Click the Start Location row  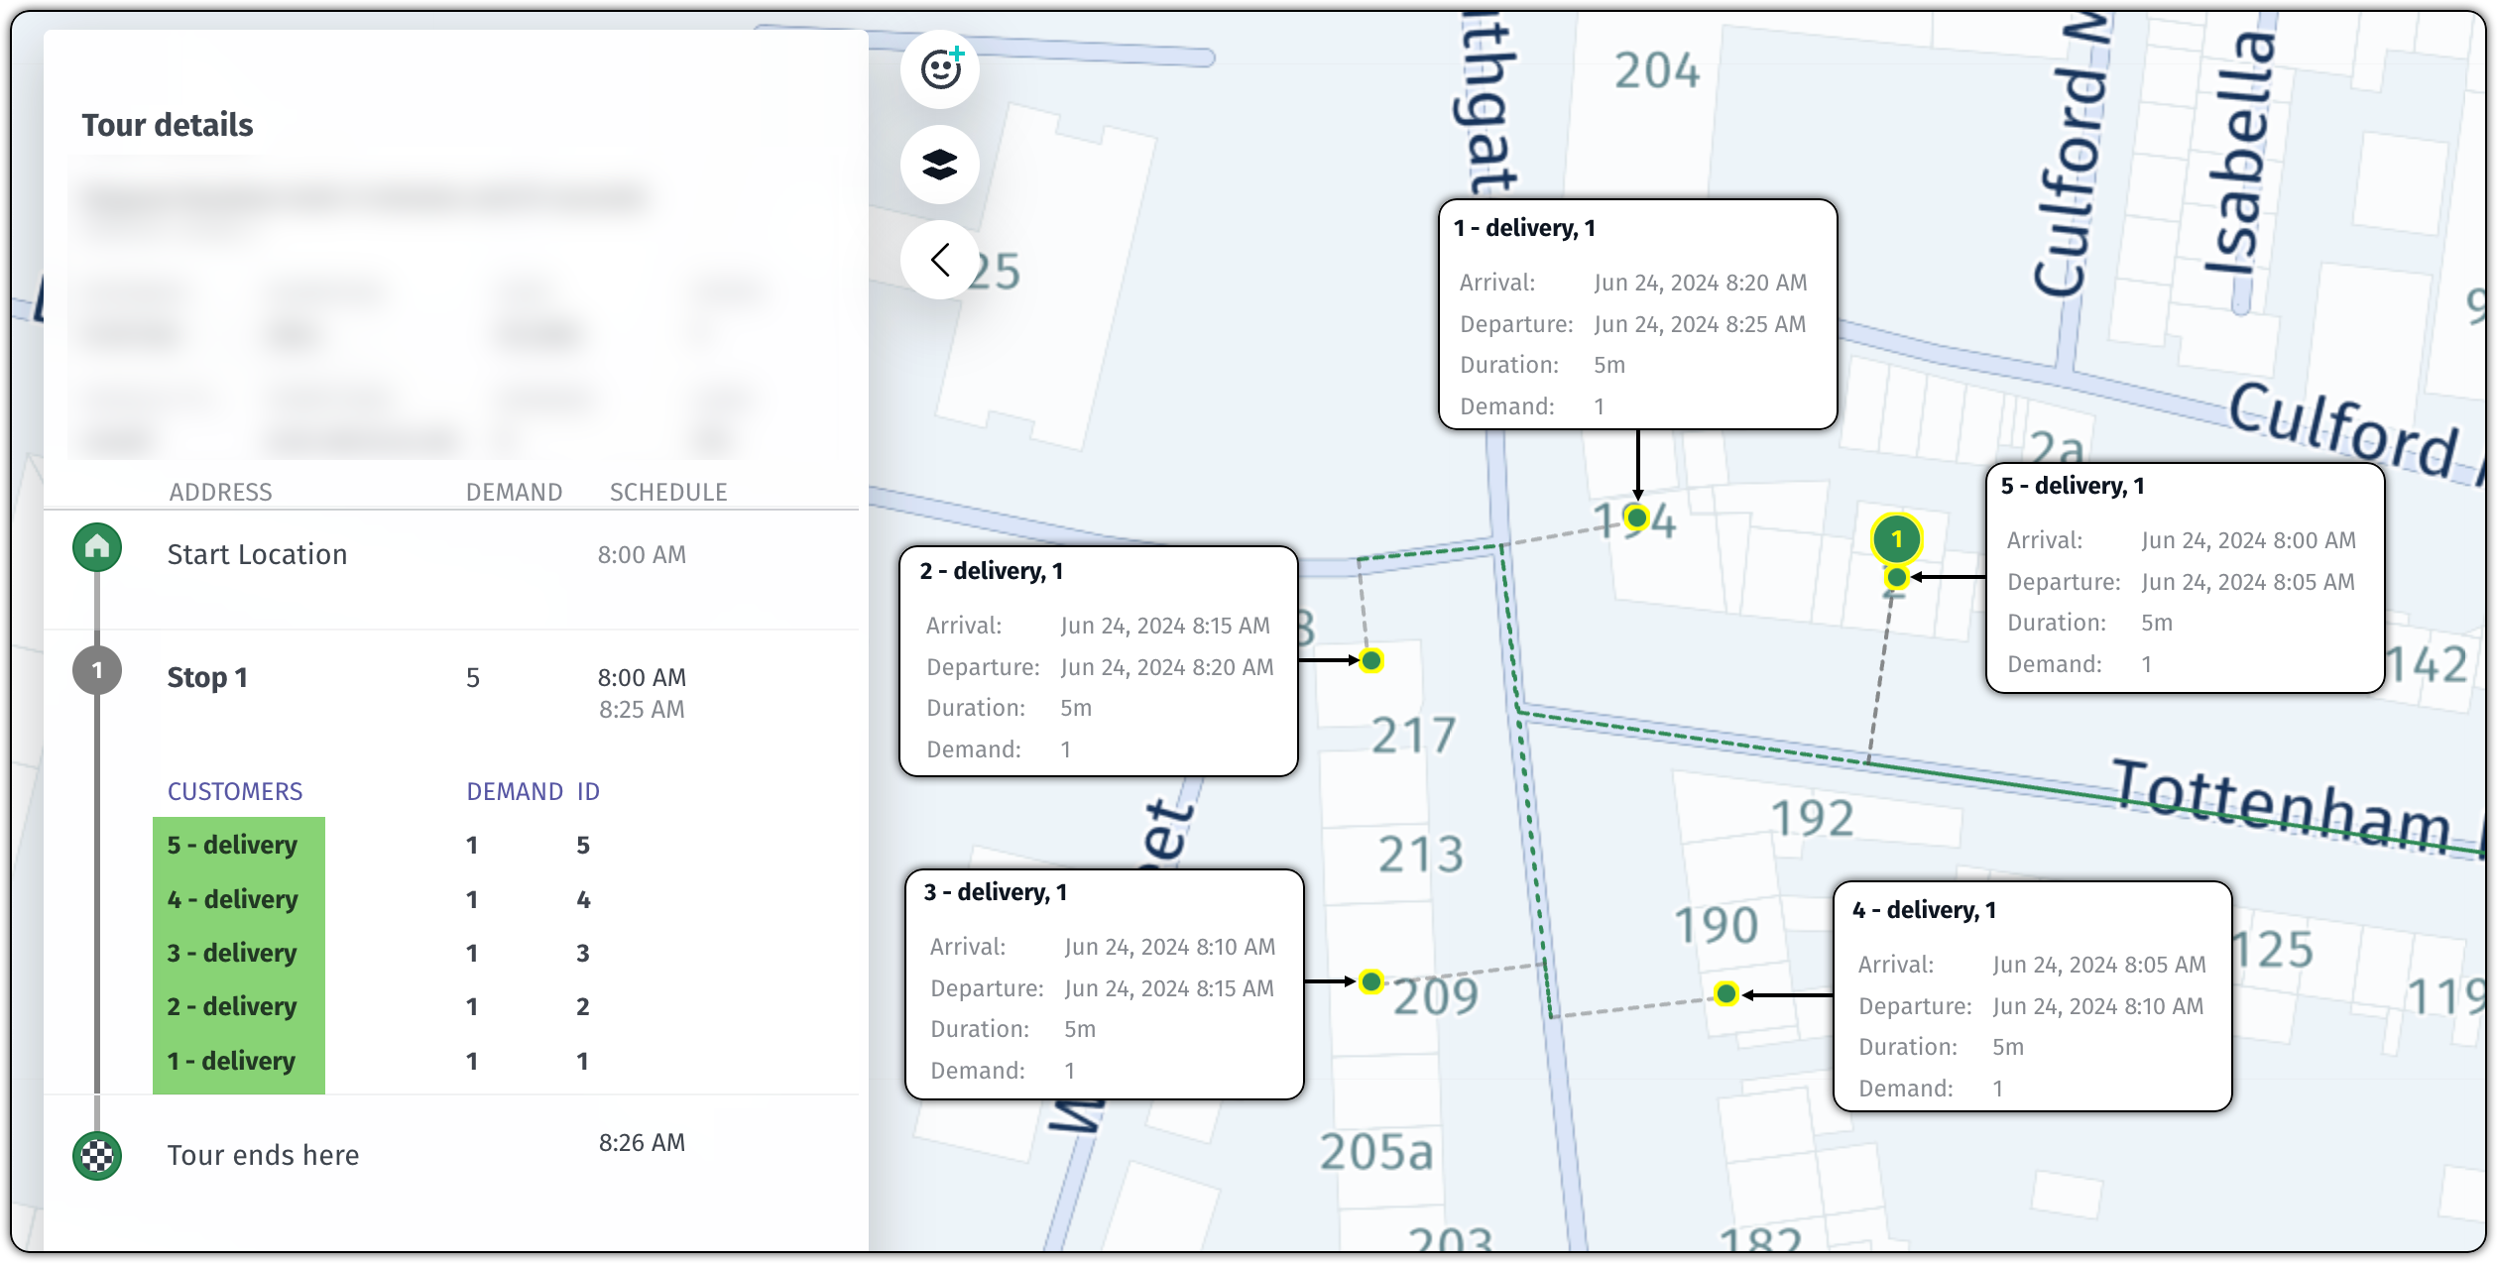(257, 554)
